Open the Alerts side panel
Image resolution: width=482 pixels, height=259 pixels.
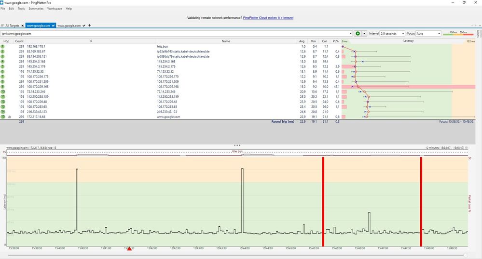(x=478, y=33)
